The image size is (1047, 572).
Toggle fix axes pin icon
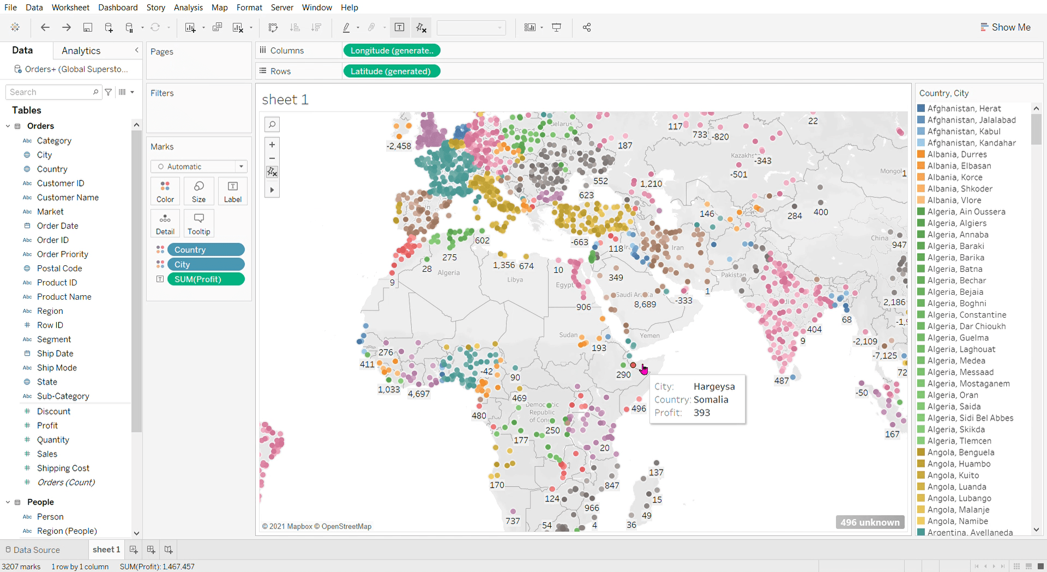click(421, 27)
